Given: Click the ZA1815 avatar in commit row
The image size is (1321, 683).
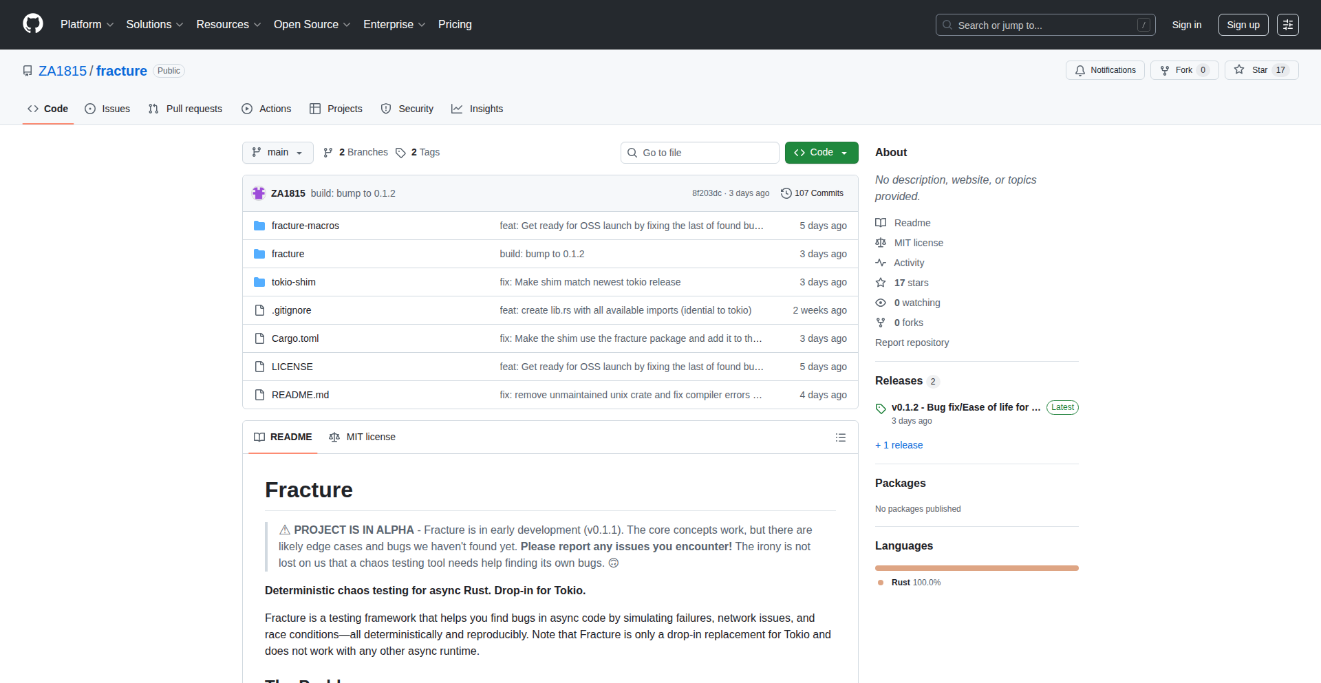Looking at the screenshot, I should point(259,193).
